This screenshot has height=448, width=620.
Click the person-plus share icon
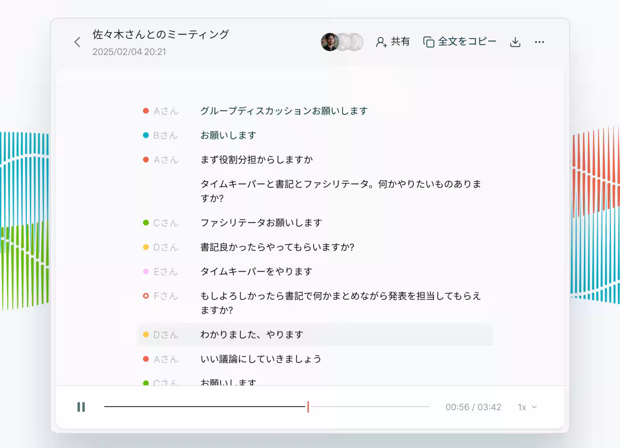[x=382, y=42]
